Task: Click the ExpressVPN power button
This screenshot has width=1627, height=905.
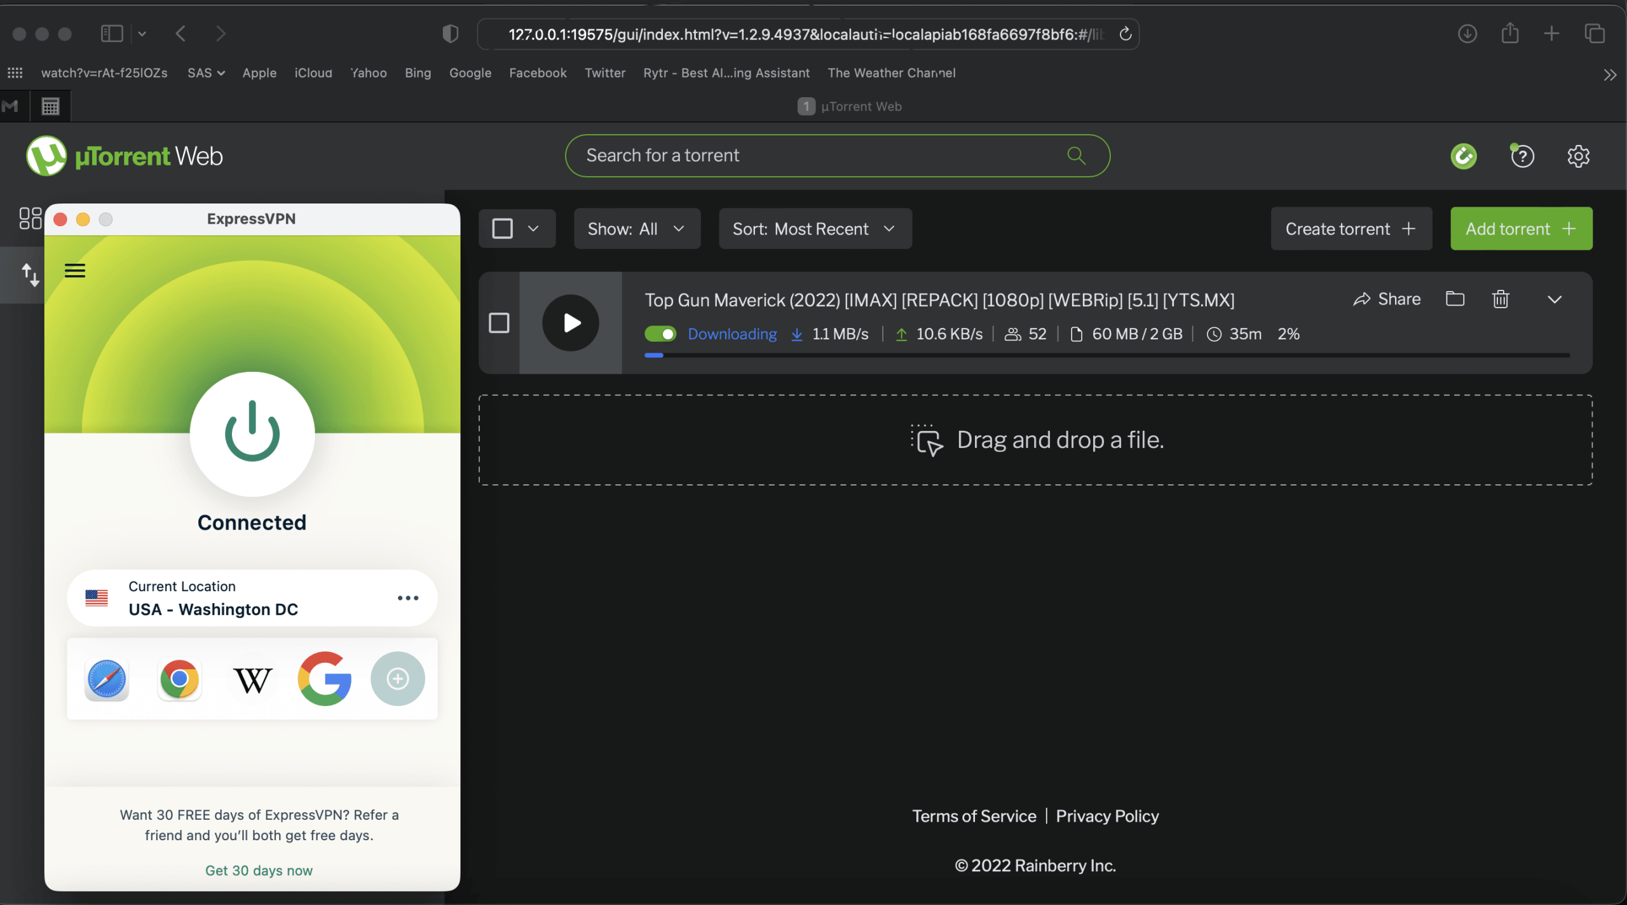Action: 252,433
